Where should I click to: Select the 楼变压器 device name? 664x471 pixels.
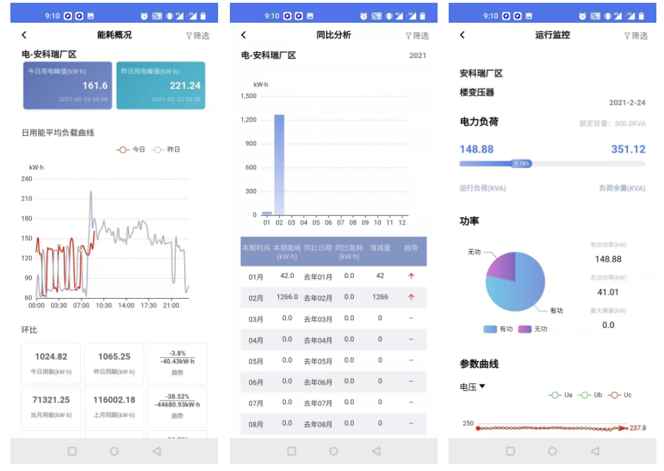(x=477, y=93)
